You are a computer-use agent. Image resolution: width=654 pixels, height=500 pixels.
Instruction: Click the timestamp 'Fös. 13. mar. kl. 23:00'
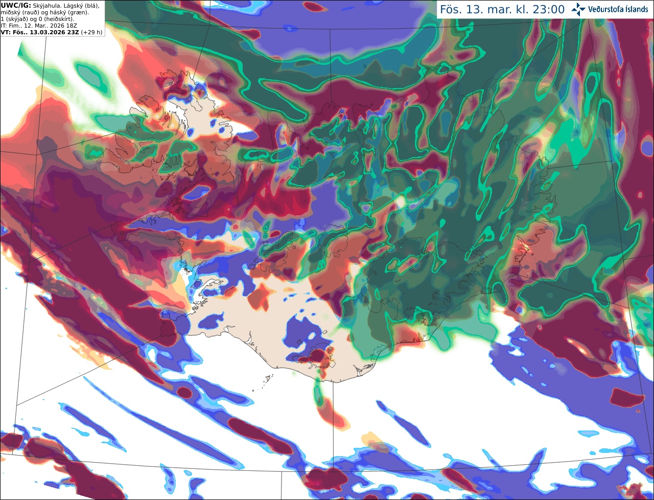click(502, 10)
